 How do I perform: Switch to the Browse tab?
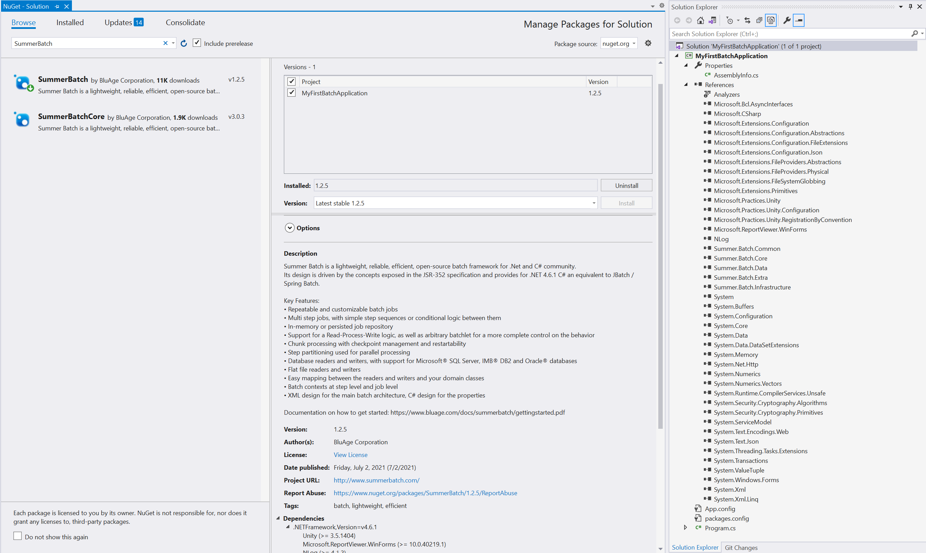(23, 22)
